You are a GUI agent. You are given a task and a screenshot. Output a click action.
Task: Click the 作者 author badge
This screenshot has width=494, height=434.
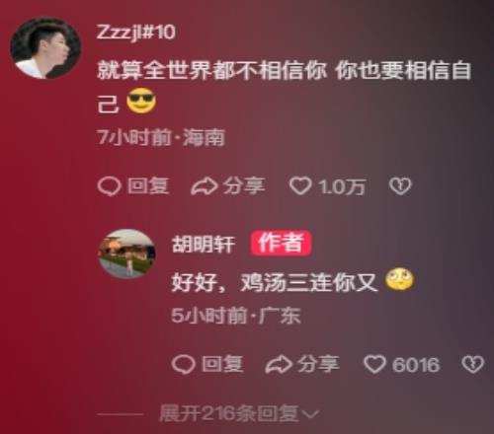tap(281, 244)
